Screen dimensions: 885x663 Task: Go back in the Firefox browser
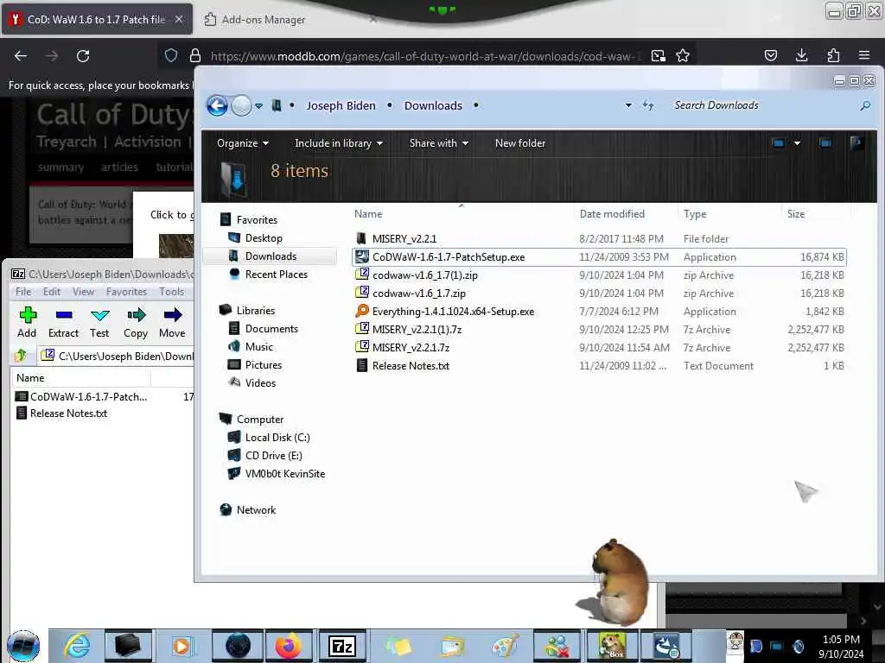pyautogui.click(x=21, y=56)
